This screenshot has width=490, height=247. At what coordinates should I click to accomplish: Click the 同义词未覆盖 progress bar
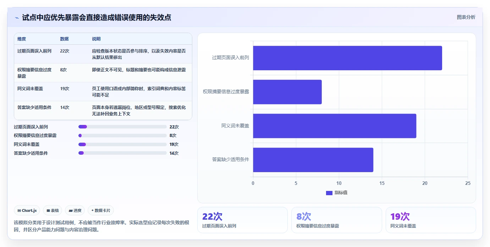pyautogui.click(x=122, y=144)
